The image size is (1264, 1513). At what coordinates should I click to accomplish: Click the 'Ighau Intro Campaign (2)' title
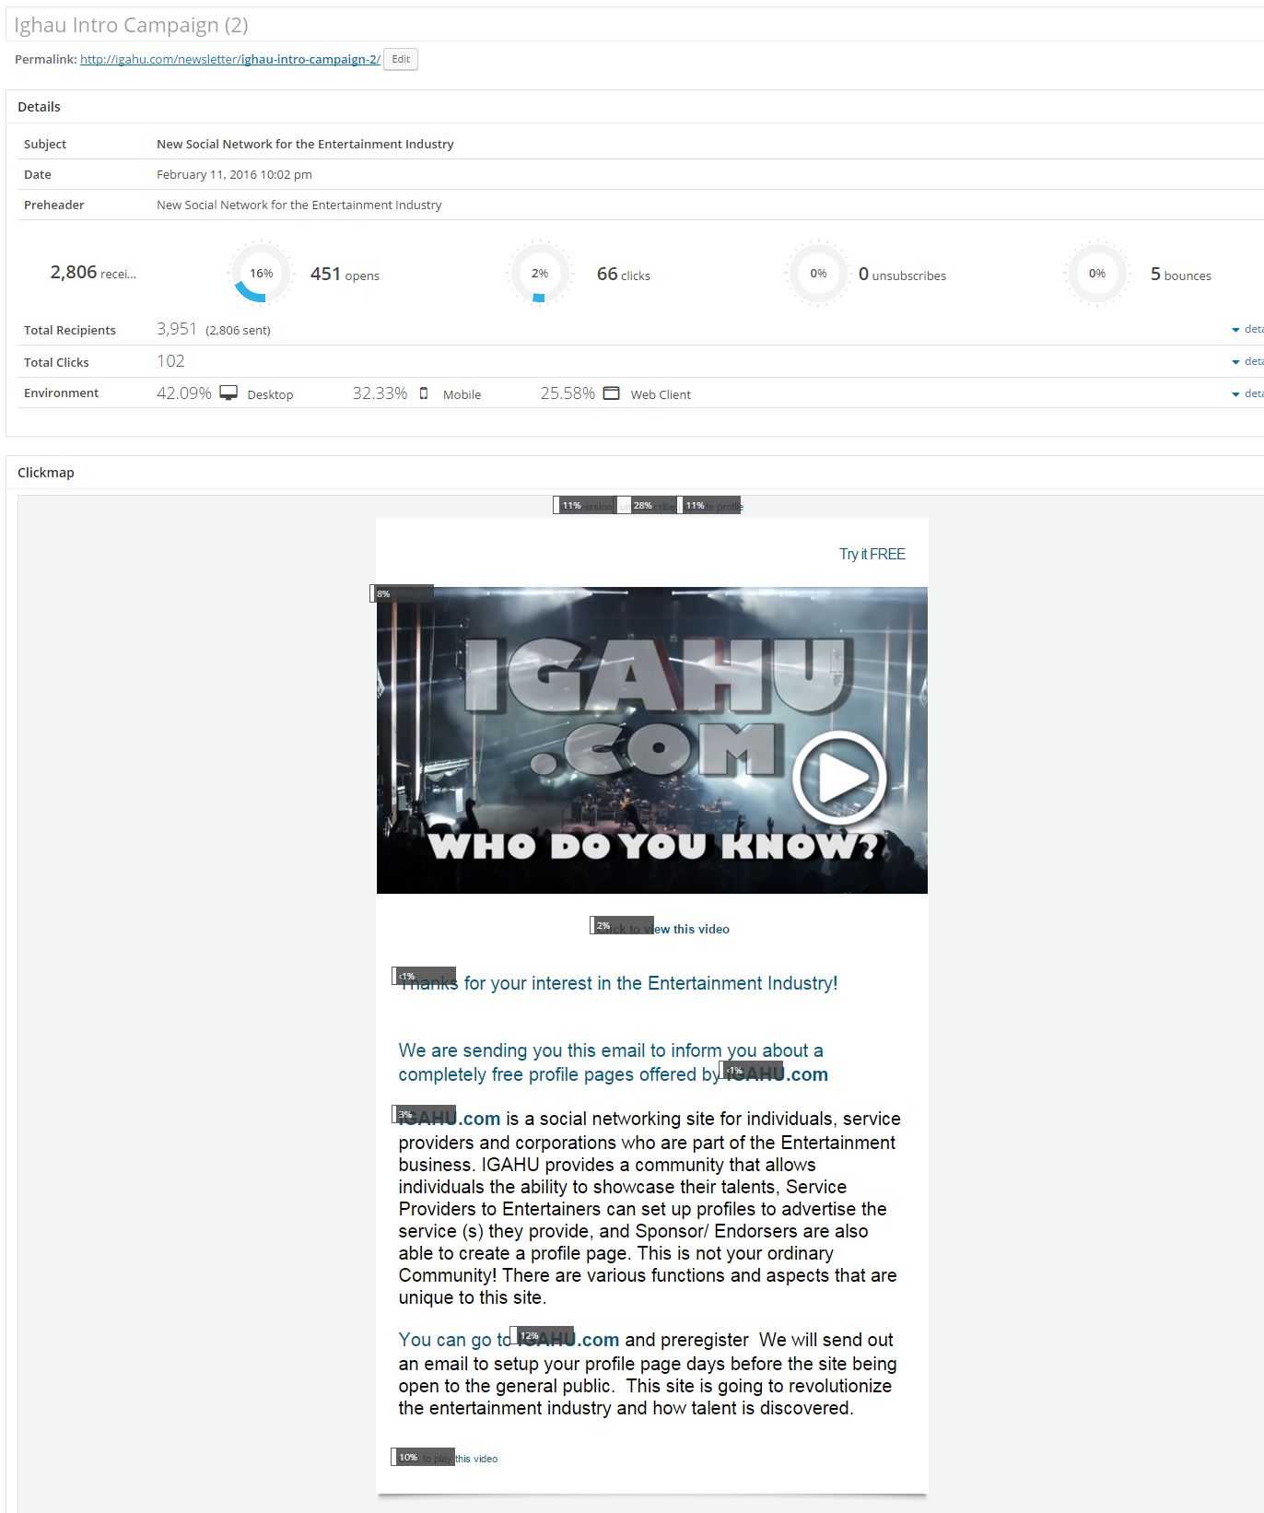click(x=131, y=25)
